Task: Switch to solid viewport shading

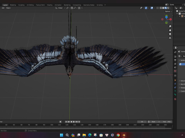Action: [163, 8]
